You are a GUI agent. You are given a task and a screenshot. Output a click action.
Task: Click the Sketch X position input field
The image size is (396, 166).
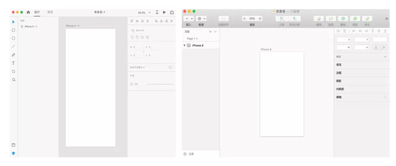pos(344,40)
